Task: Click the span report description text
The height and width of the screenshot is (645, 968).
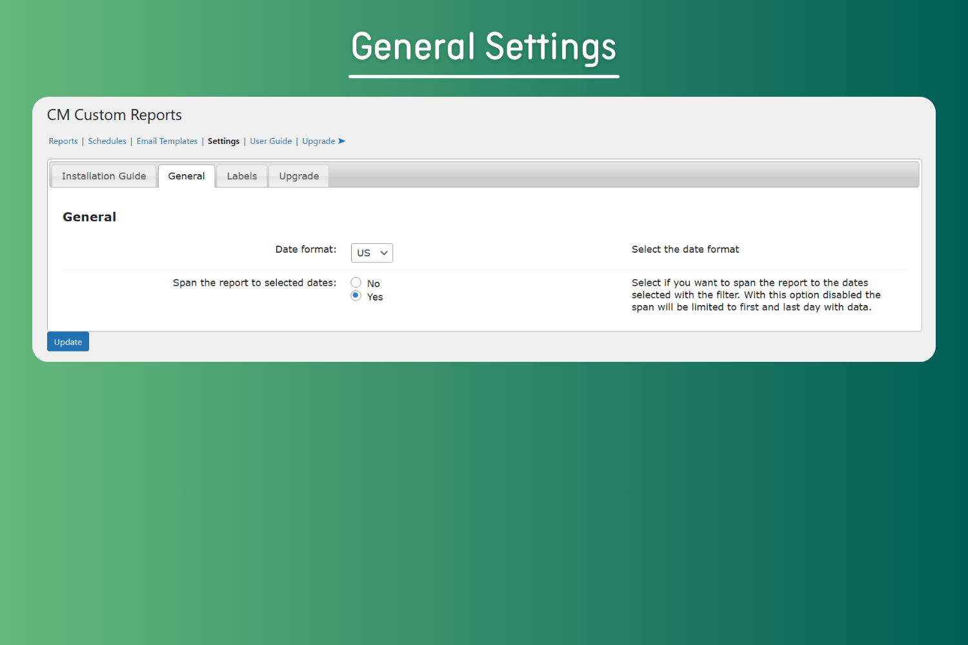Action: click(x=756, y=295)
